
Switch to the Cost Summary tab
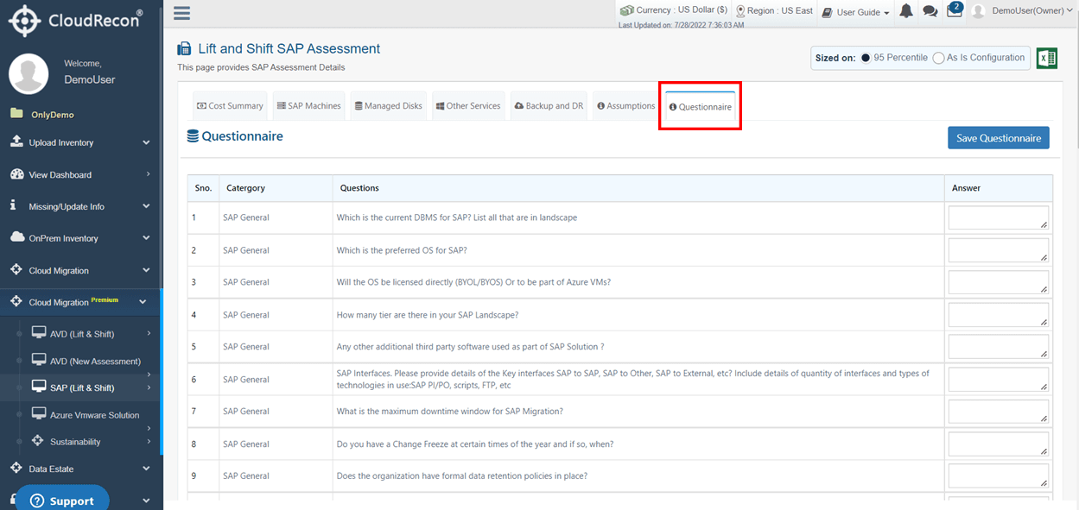[230, 106]
